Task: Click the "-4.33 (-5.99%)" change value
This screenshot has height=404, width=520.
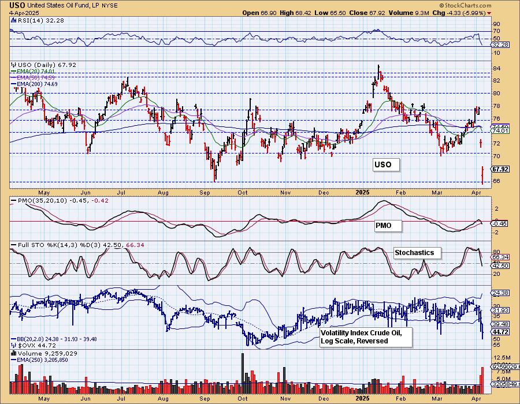Action: click(x=466, y=13)
